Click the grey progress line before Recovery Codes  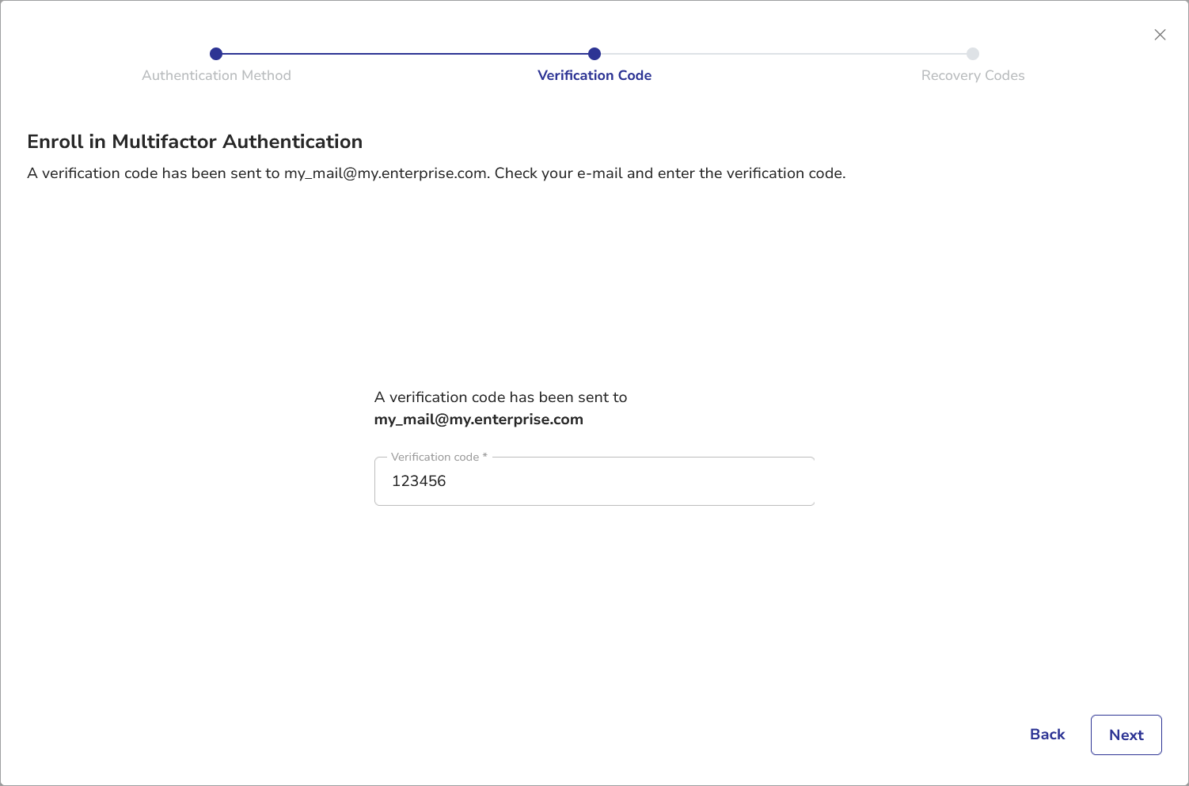pos(784,54)
